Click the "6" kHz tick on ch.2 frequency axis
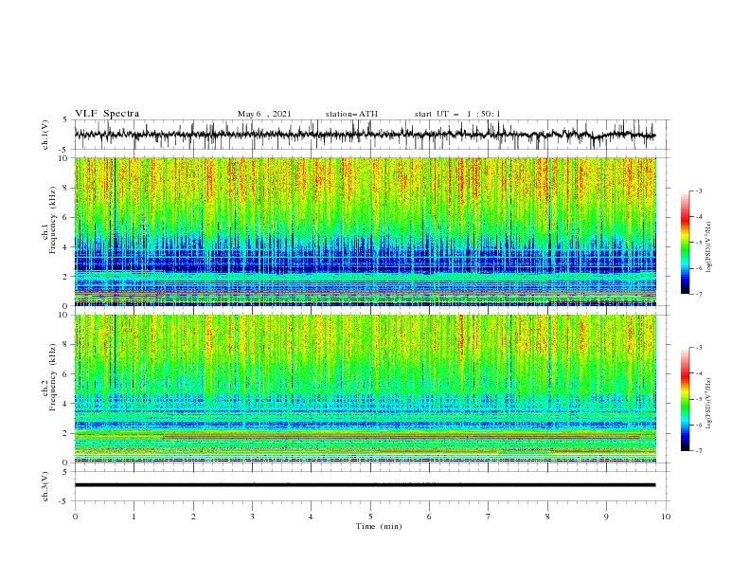Screen dimensions: 750x580 [x=65, y=374]
